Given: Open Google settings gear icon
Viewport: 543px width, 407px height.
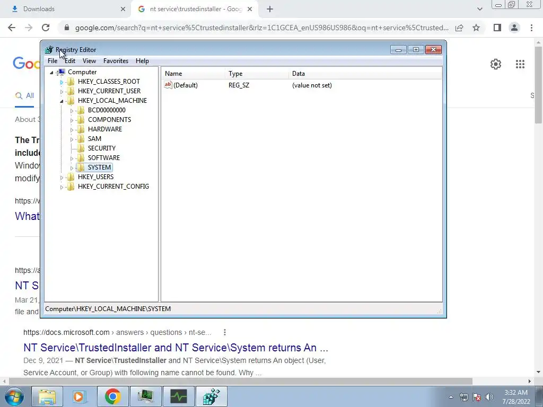Looking at the screenshot, I should (496, 64).
